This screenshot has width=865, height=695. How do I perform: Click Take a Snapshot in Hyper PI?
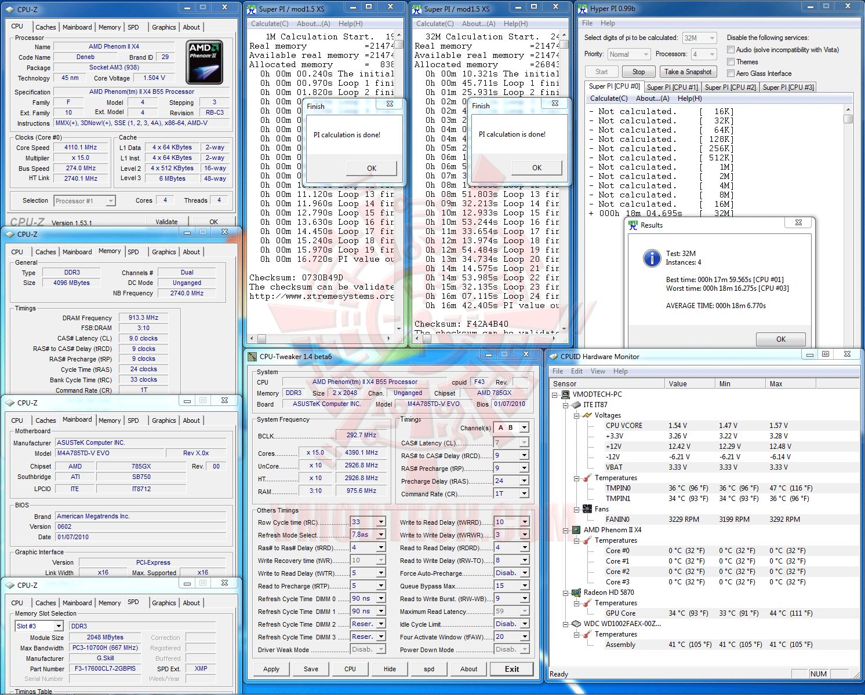(x=688, y=72)
